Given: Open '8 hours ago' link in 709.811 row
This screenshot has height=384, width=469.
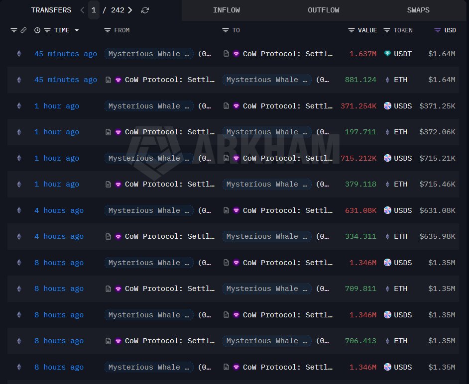Looking at the screenshot, I should click(x=59, y=288).
